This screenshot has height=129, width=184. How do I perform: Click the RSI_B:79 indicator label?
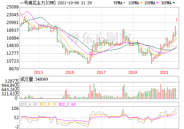[x=48, y=104]
